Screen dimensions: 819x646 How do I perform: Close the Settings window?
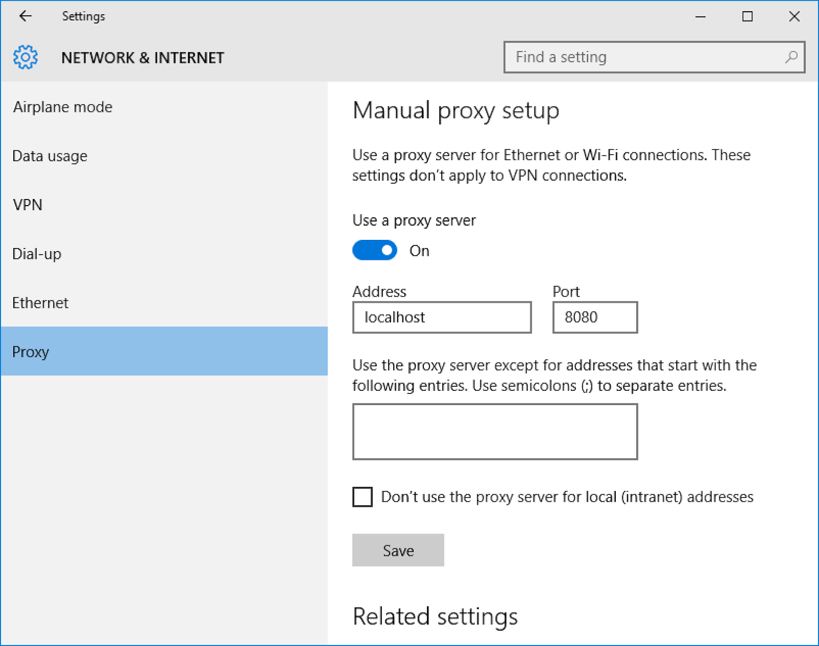click(794, 16)
